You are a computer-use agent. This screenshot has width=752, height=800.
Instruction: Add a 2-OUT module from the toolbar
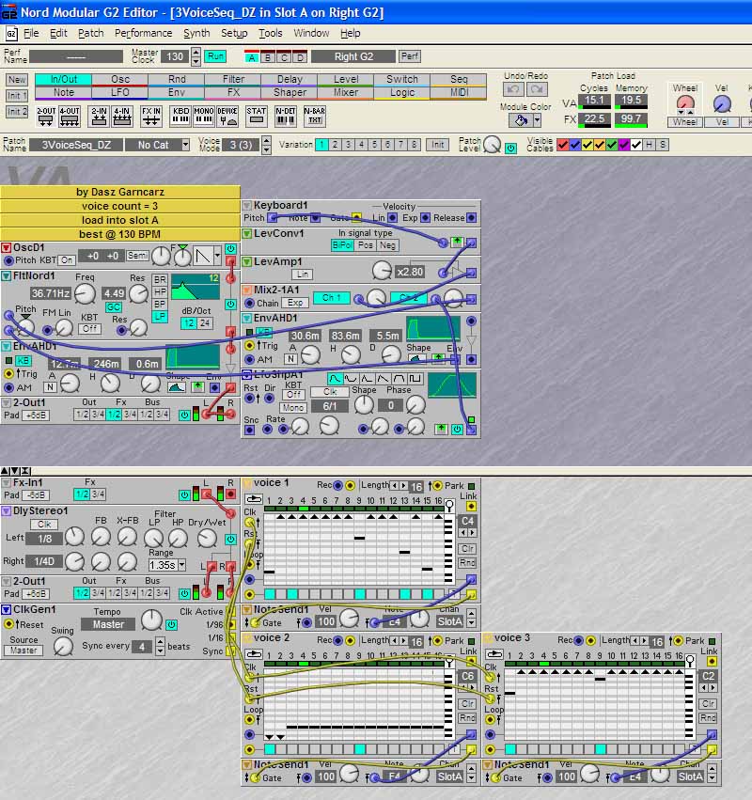coord(46,116)
